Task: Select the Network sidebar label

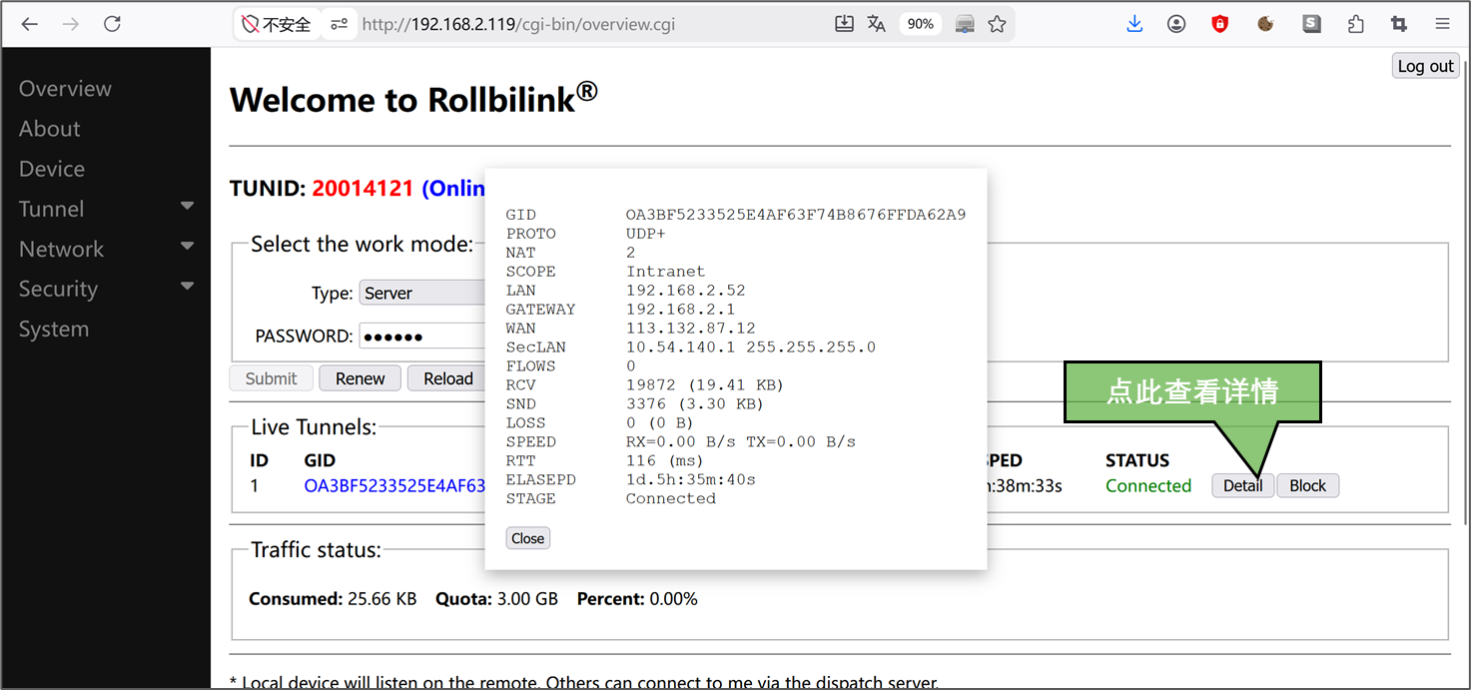Action: coord(61,249)
